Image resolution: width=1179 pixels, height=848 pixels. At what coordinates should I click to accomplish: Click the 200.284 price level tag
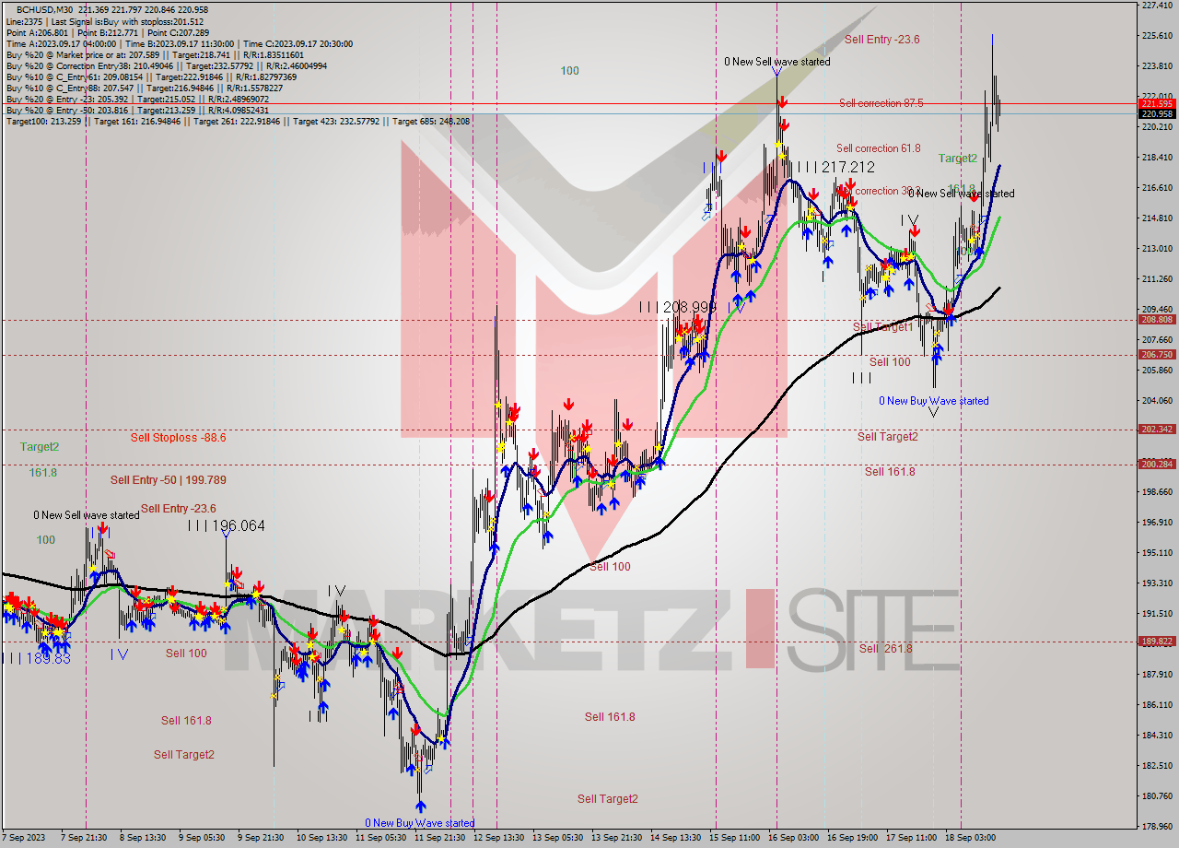click(1157, 464)
